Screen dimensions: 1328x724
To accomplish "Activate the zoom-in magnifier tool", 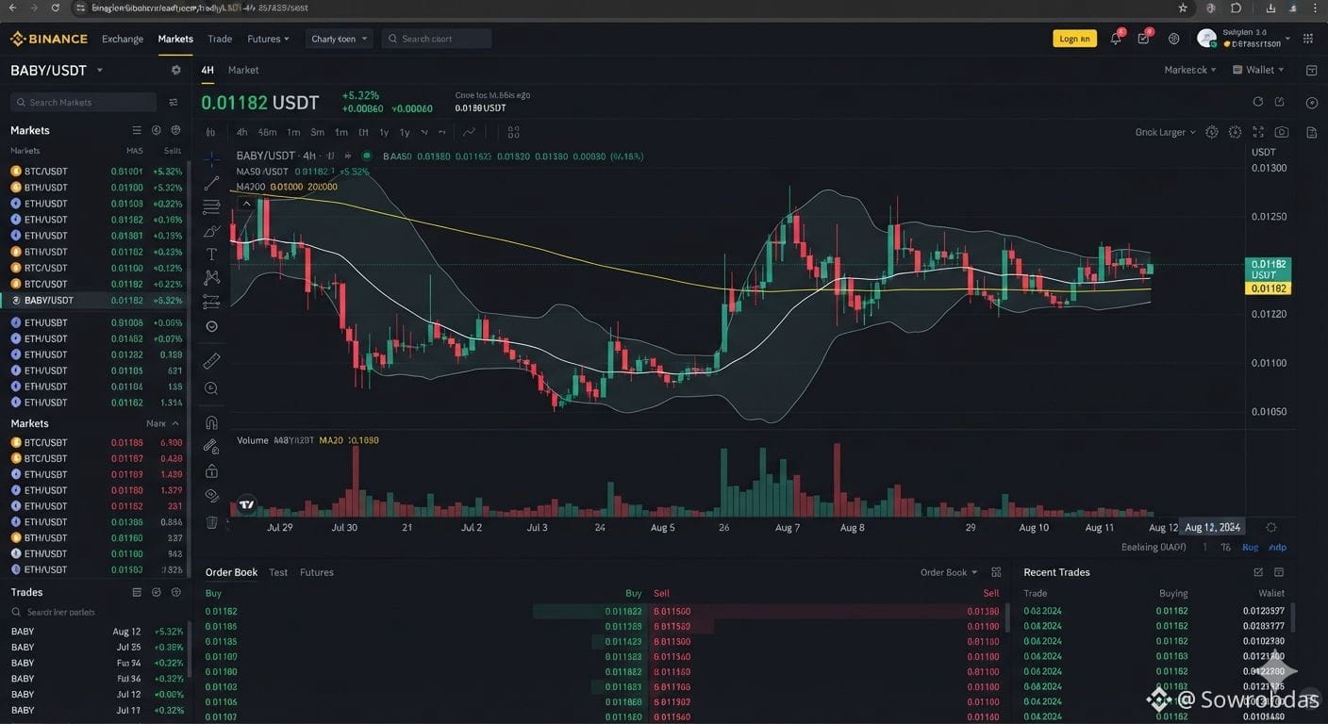I will [x=211, y=388].
